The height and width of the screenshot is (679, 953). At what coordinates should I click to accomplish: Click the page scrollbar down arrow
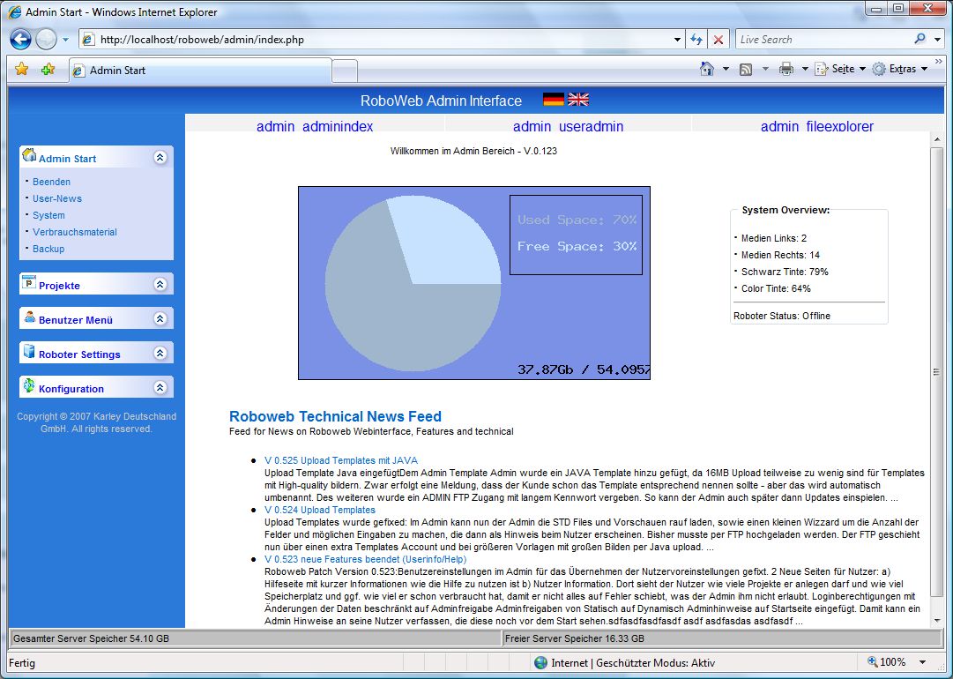[x=936, y=621]
